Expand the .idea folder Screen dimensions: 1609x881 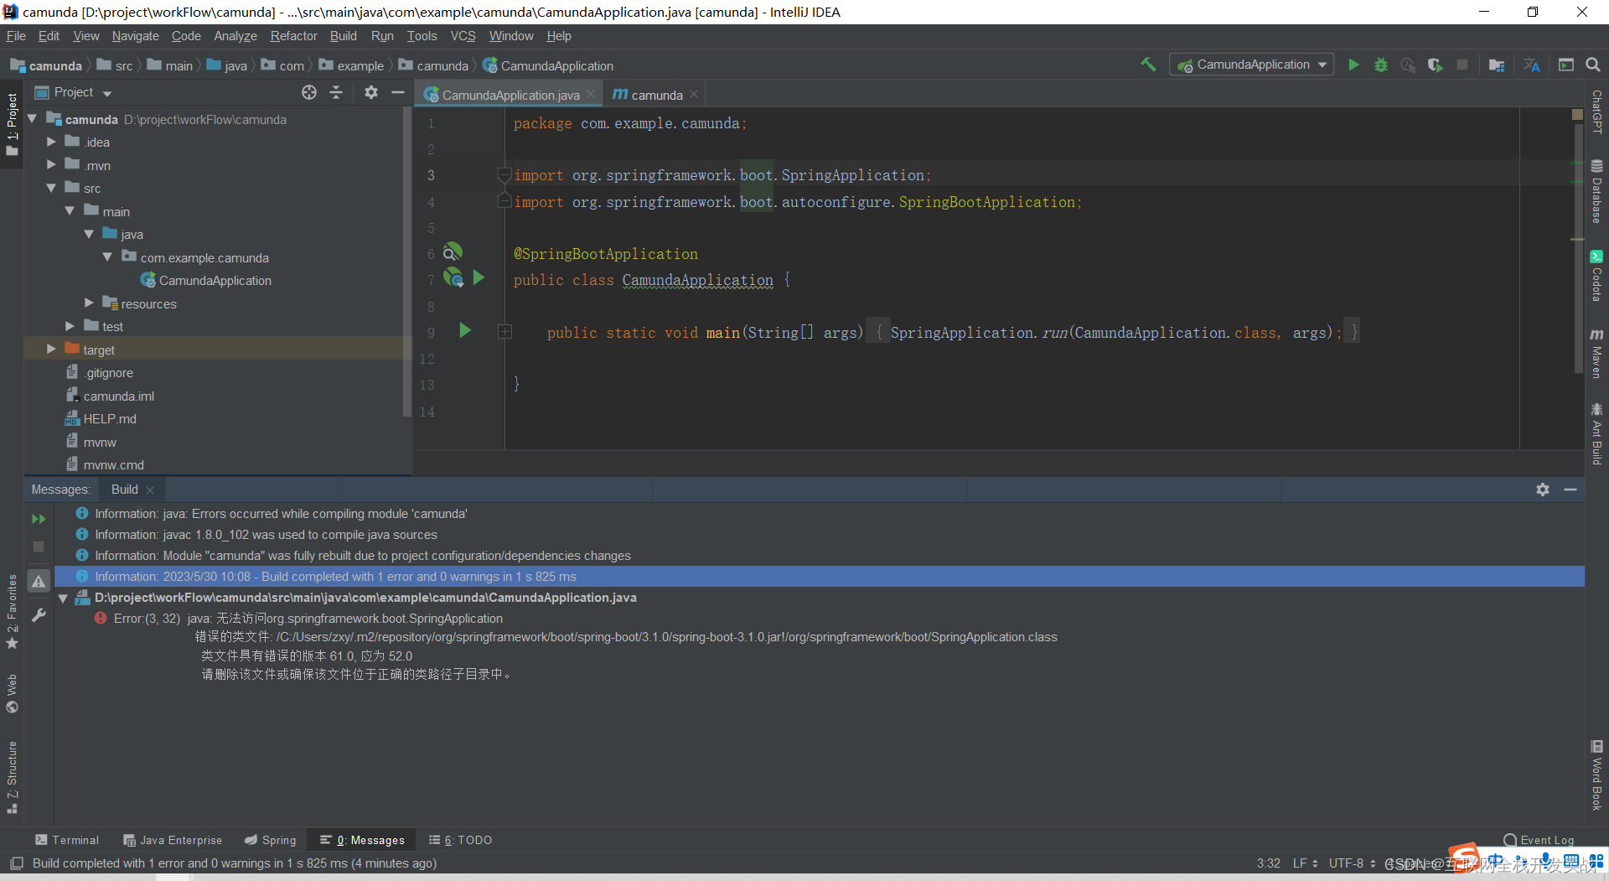pyautogui.click(x=51, y=142)
